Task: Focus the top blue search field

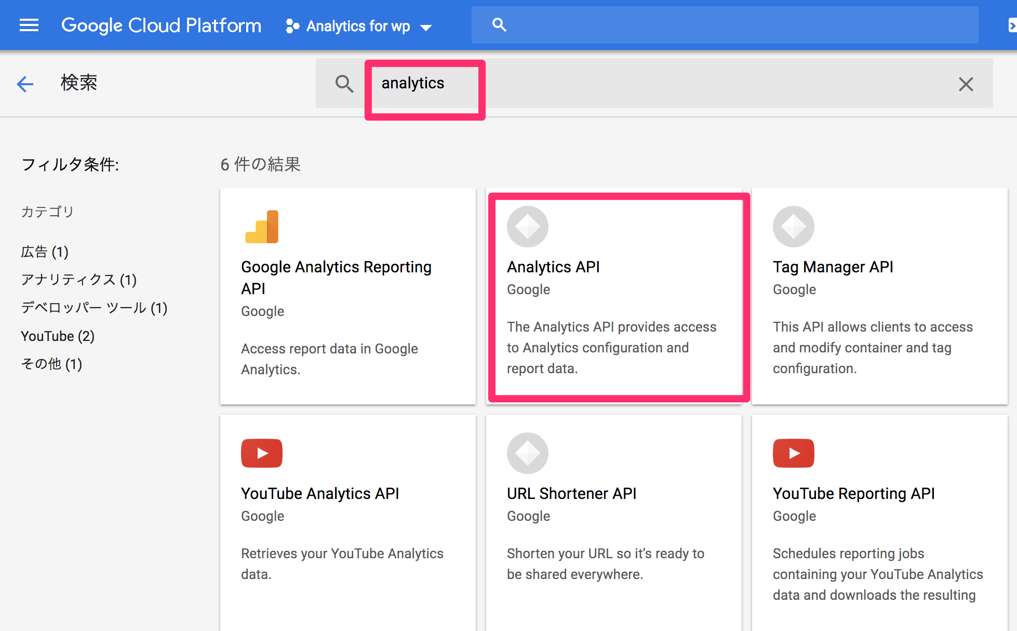Action: (x=725, y=25)
